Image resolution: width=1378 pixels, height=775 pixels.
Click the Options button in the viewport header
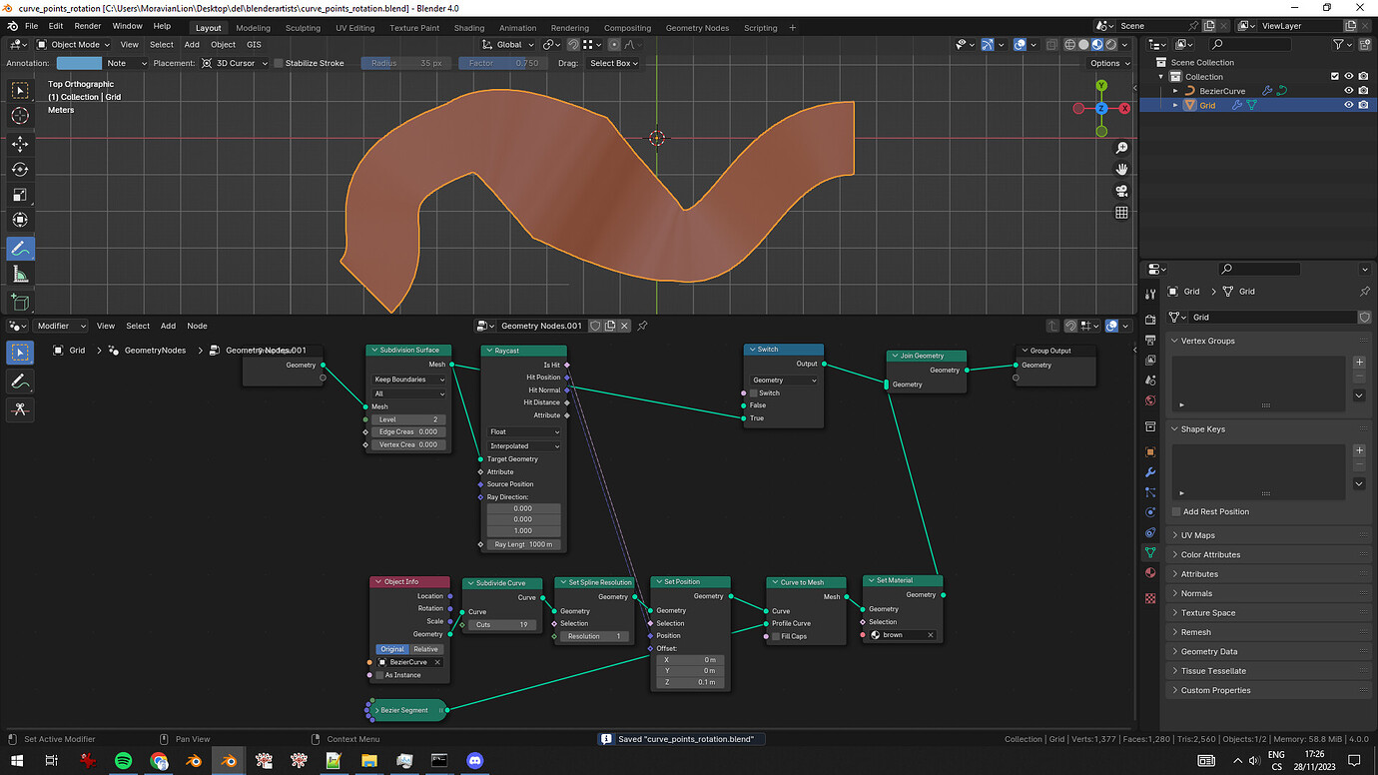tap(1108, 63)
